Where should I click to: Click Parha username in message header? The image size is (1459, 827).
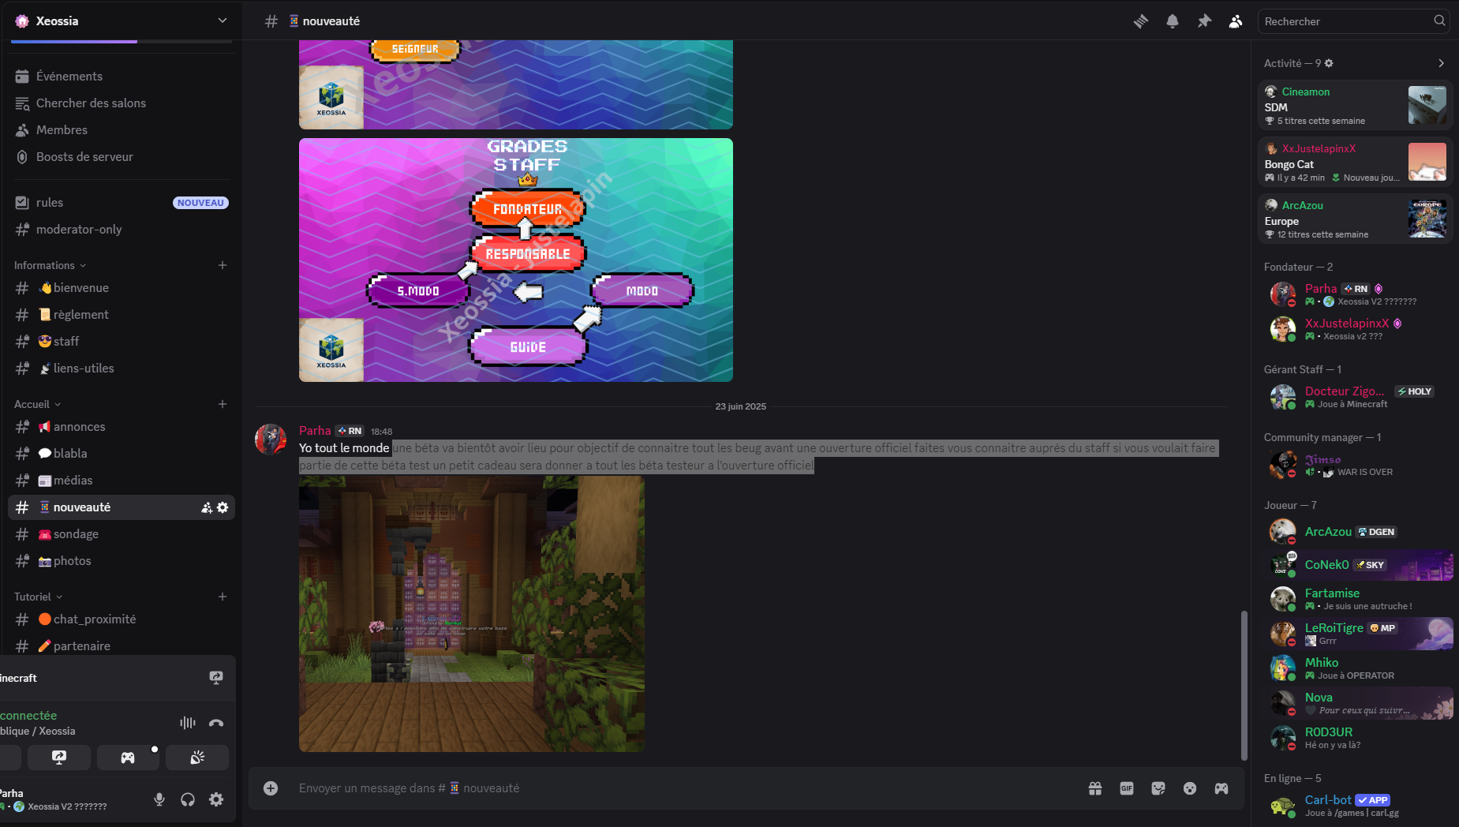(x=315, y=431)
